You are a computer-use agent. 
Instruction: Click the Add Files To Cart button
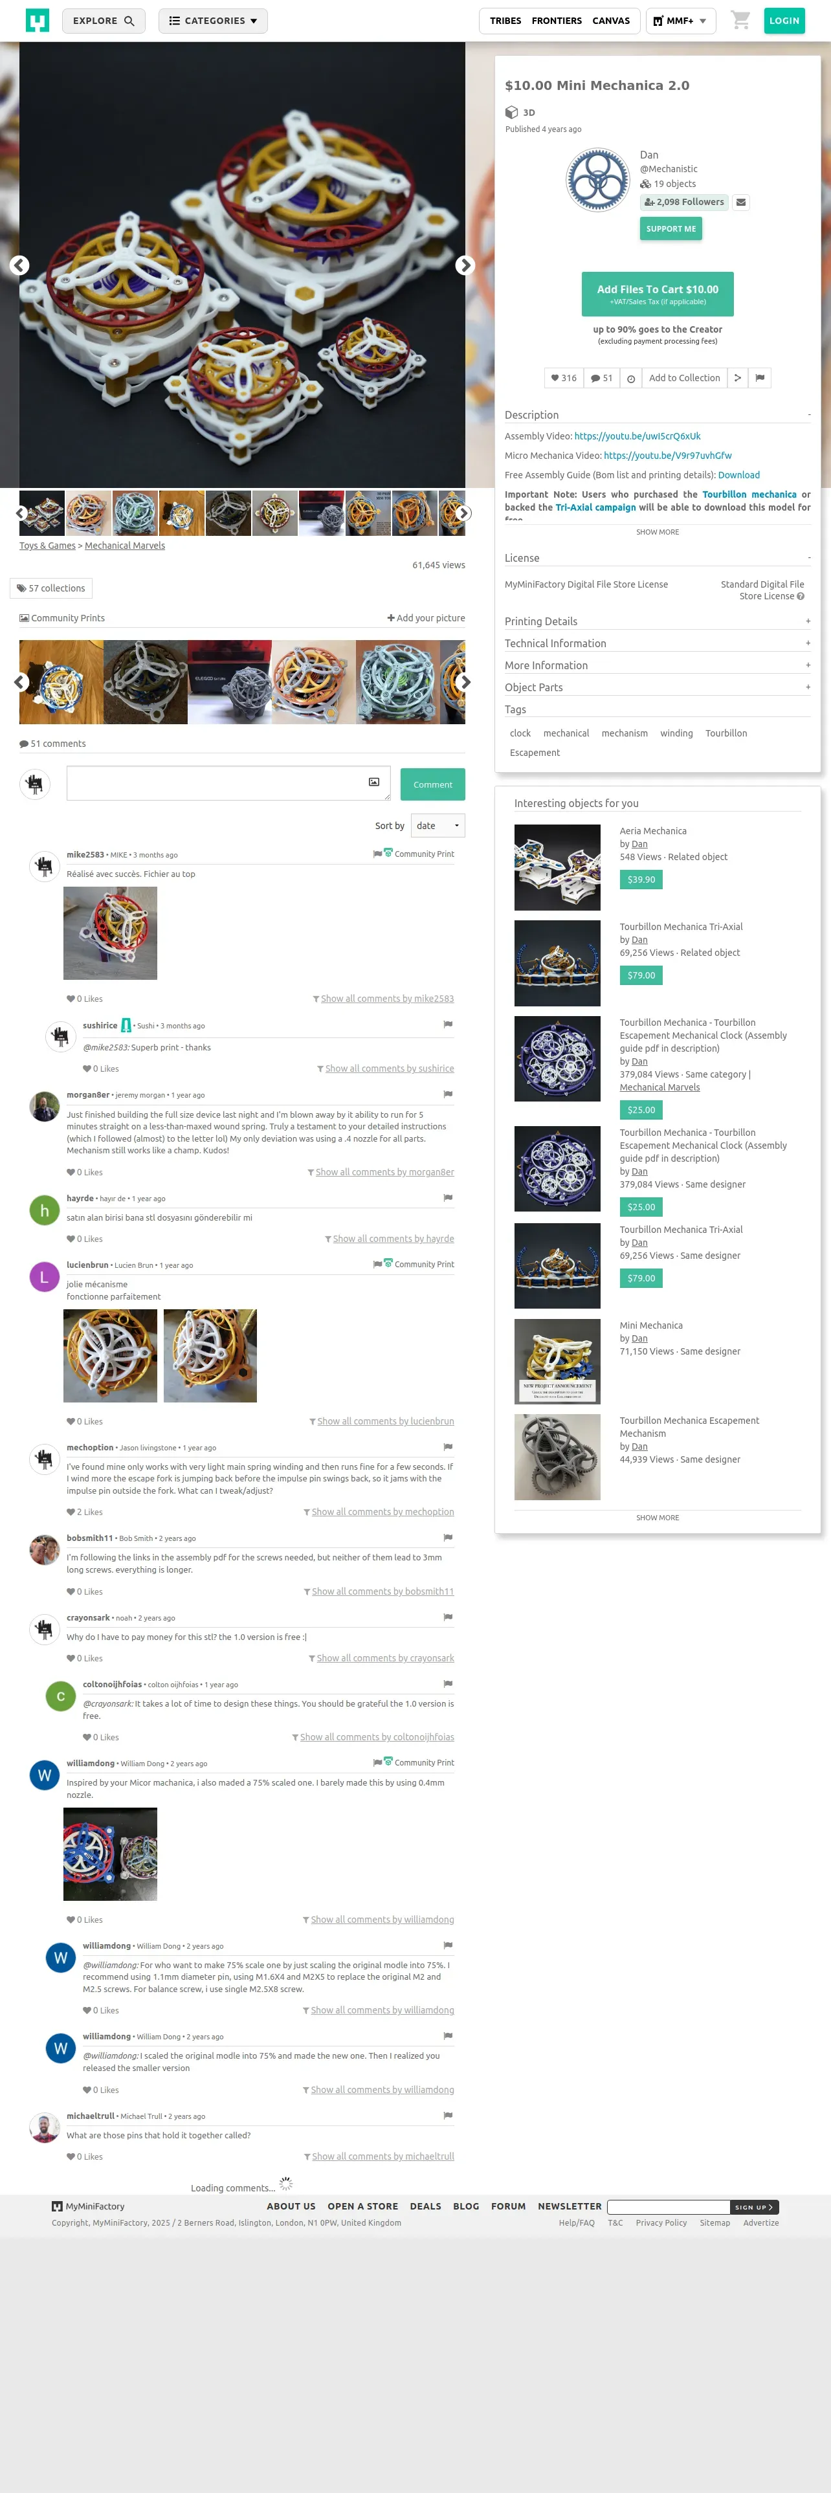pos(657,294)
